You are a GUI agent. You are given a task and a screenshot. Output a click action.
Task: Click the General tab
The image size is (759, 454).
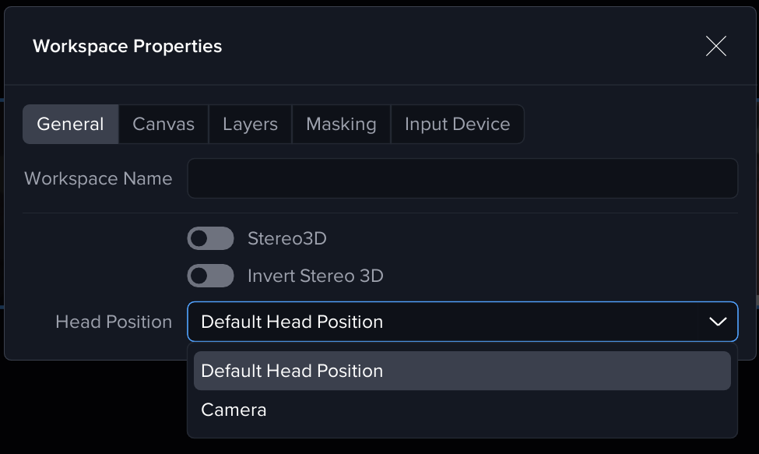click(x=70, y=125)
